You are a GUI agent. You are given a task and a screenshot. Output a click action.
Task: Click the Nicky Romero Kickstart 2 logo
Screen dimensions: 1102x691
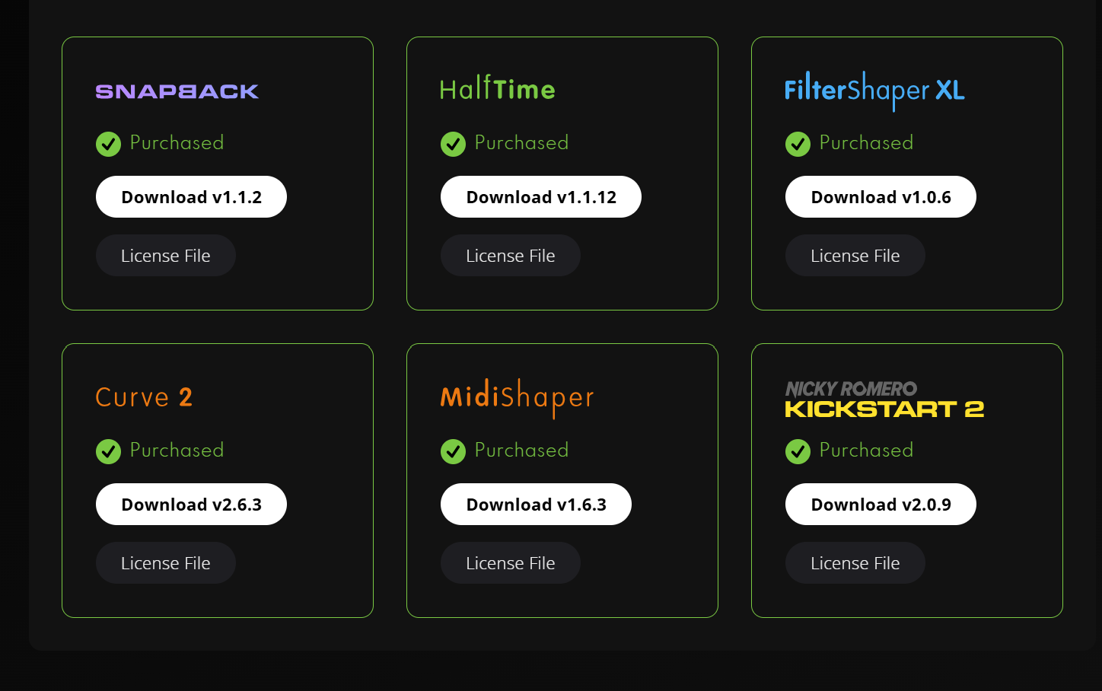coord(884,400)
